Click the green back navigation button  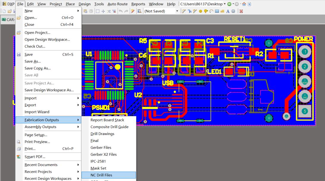tap(229, 4)
